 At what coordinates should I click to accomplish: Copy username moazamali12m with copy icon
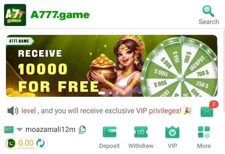click(x=82, y=129)
